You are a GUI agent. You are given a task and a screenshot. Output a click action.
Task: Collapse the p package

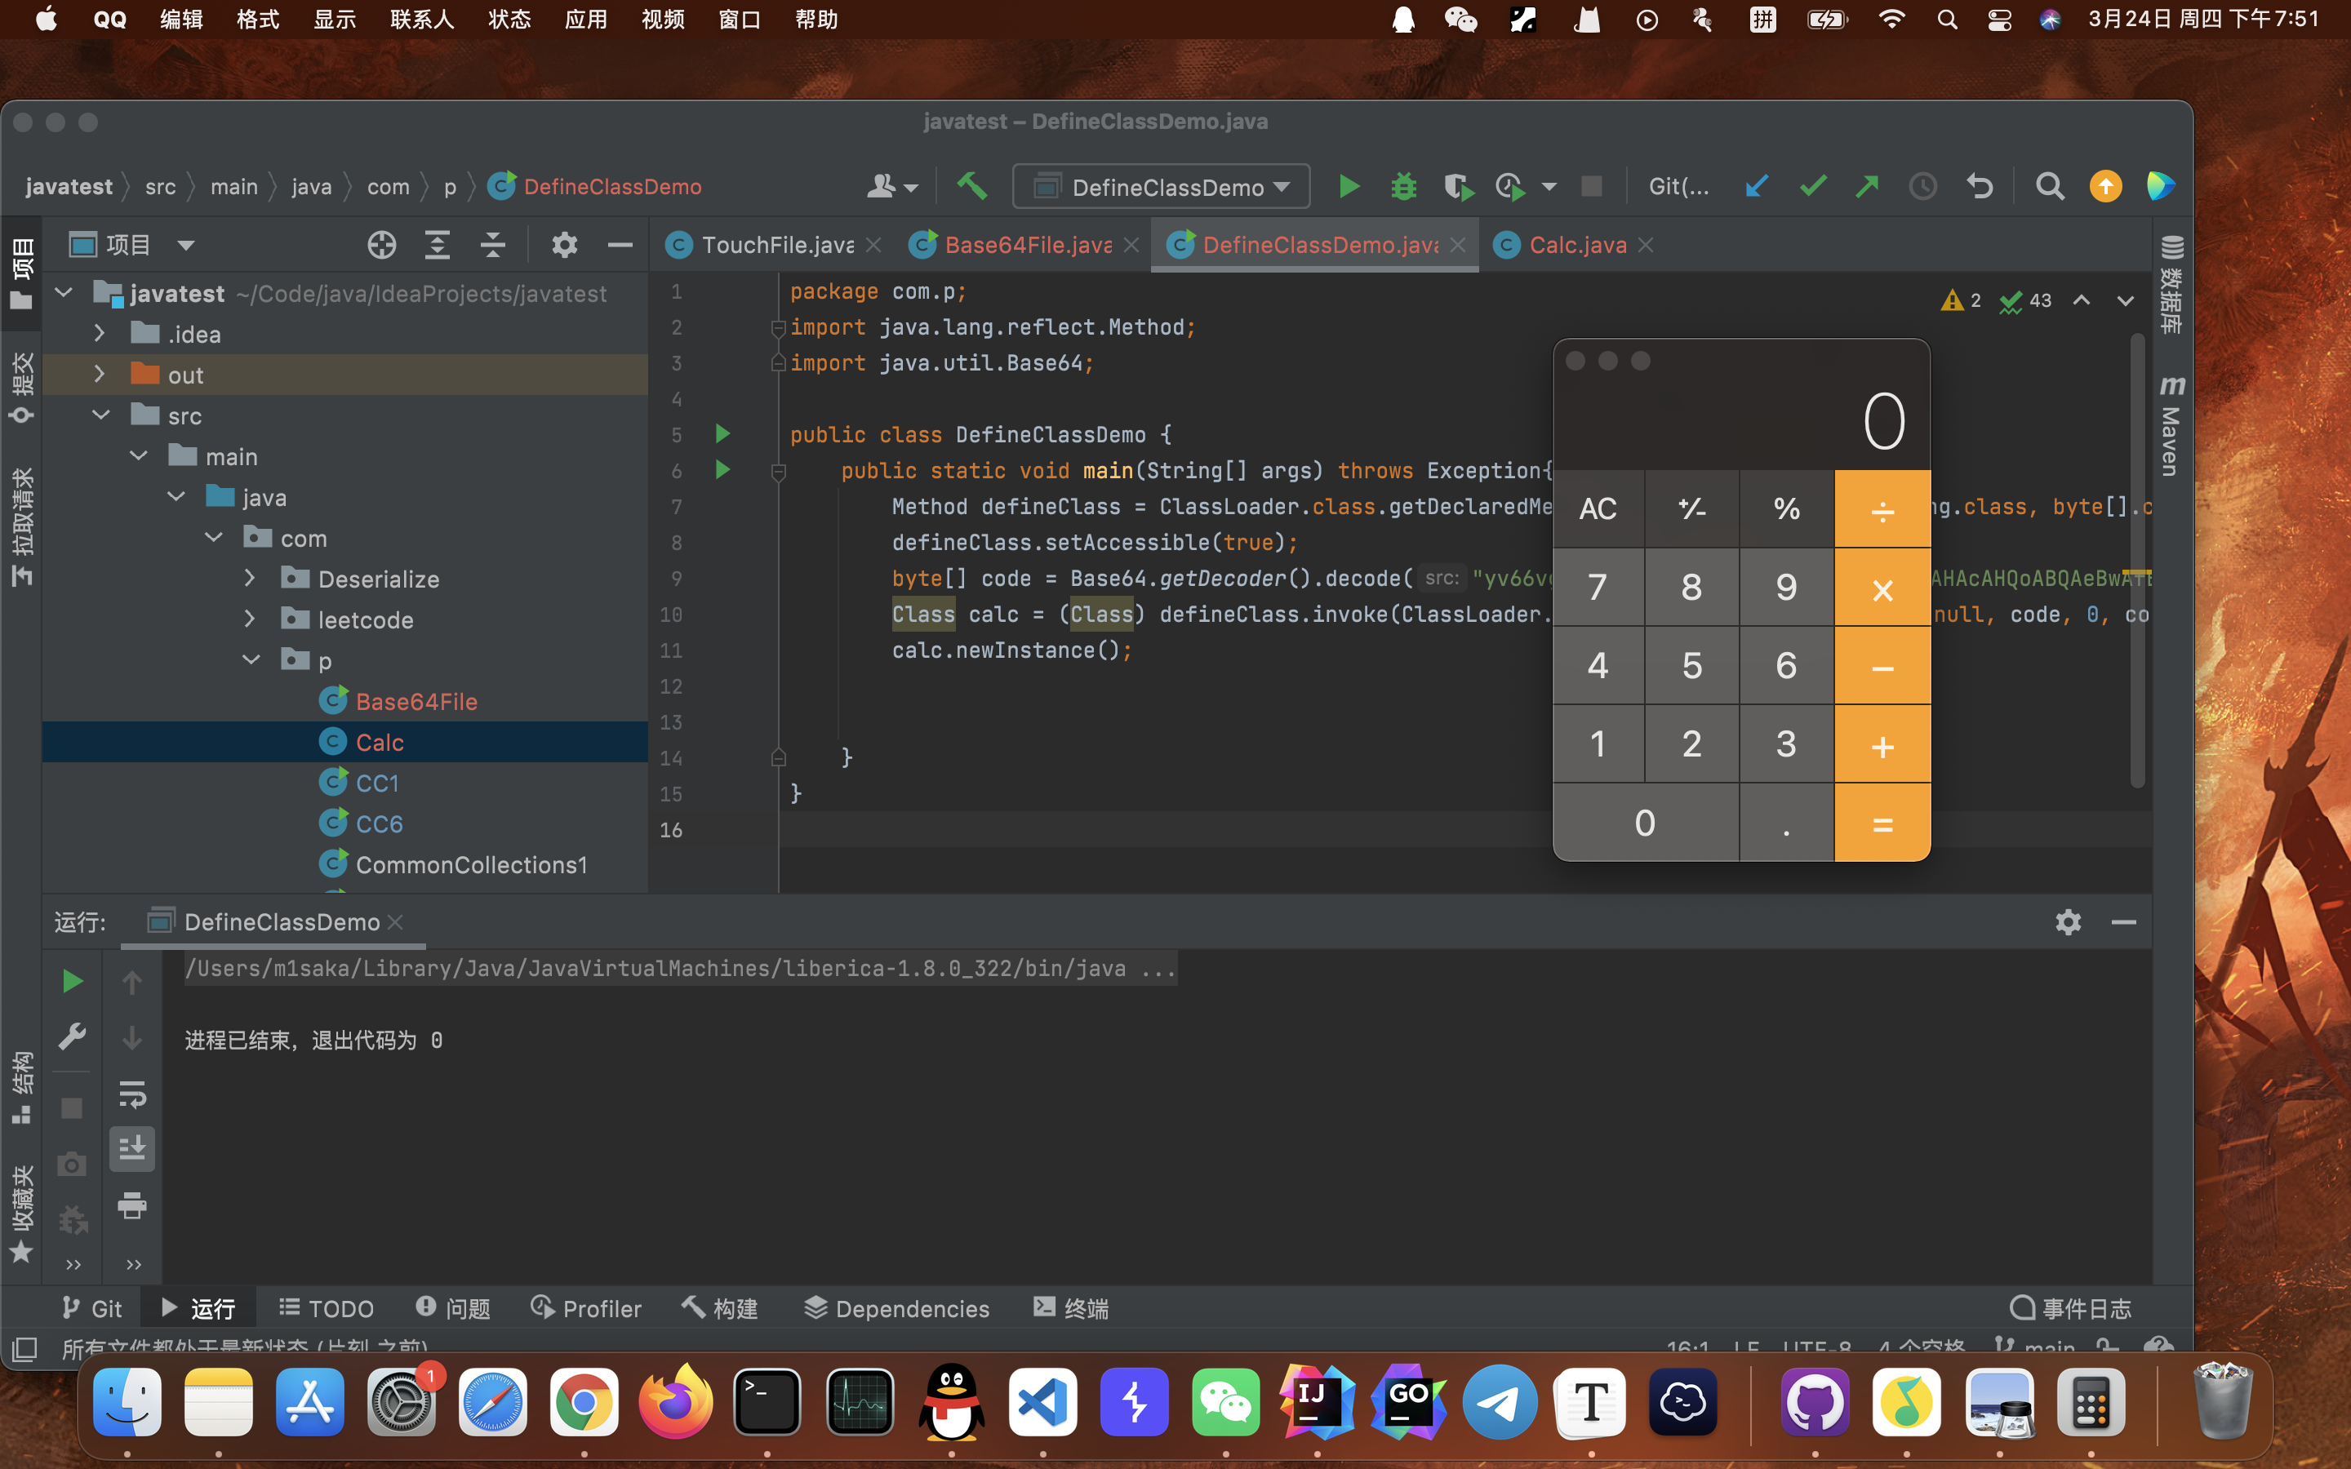[251, 659]
